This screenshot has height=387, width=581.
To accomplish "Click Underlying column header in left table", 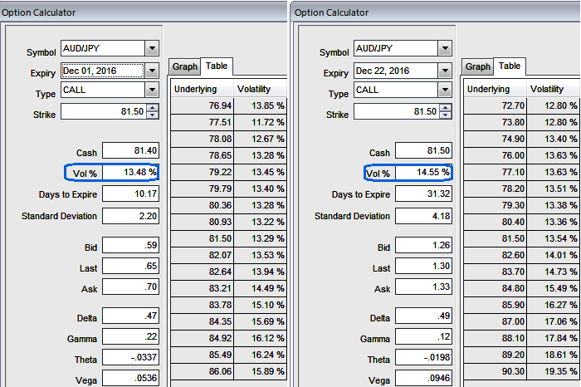I will 202,89.
